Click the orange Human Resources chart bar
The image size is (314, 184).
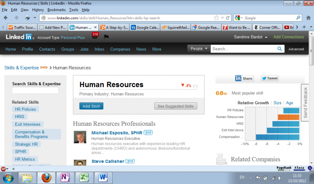pyautogui.click(x=288, y=117)
